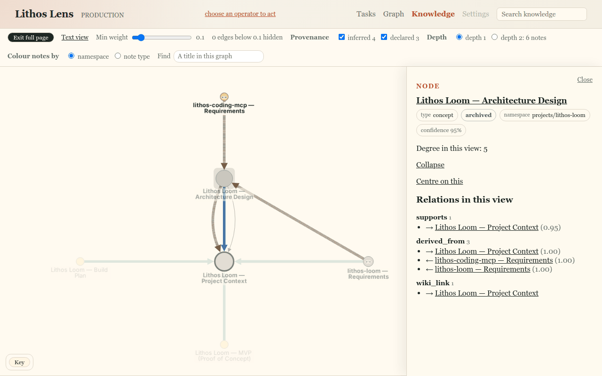This screenshot has height=376, width=602.
Task: Colour notes by namespace radio
Action: coord(71,55)
